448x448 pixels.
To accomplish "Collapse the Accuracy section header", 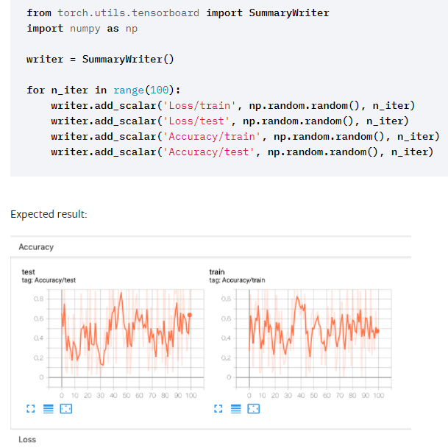I will tap(36, 247).
